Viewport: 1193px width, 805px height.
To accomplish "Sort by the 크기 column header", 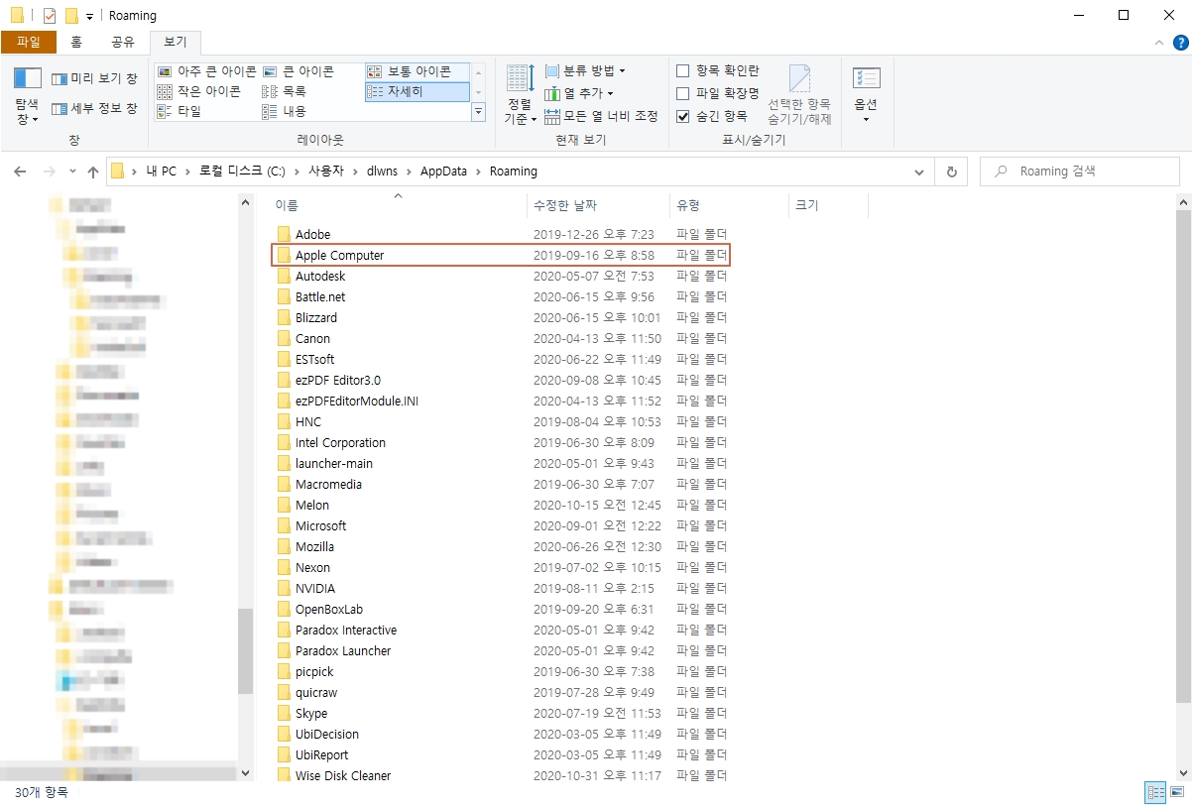I will coord(828,205).
